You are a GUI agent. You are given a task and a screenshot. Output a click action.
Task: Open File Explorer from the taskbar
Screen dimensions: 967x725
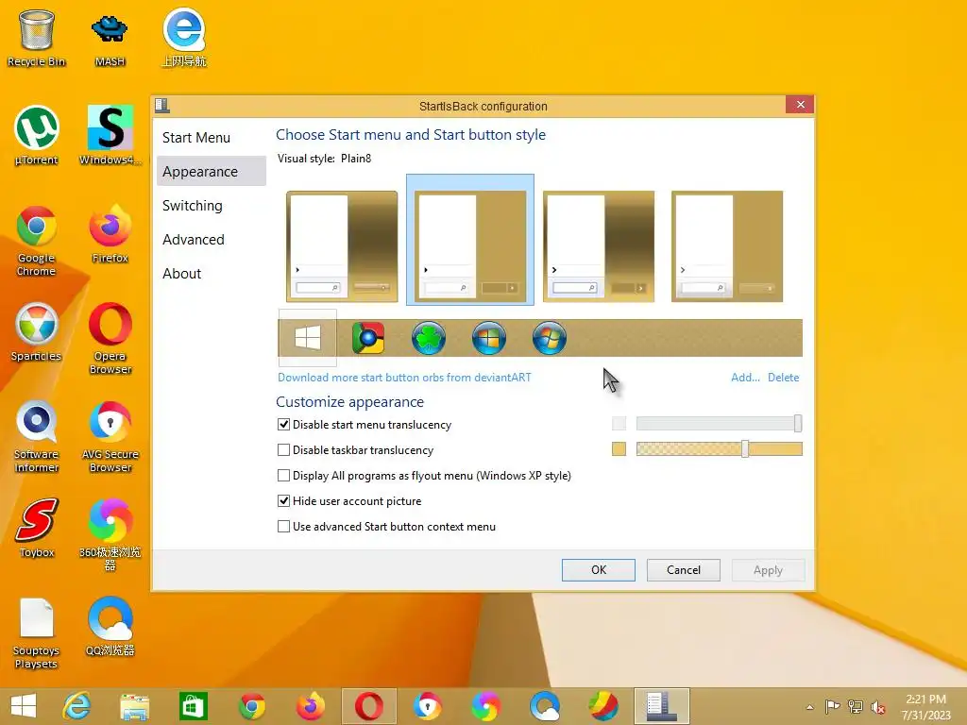pyautogui.click(x=134, y=706)
